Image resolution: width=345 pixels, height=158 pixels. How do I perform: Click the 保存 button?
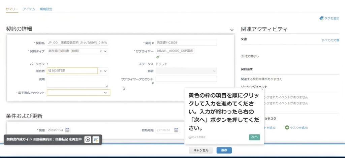(x=224, y=150)
